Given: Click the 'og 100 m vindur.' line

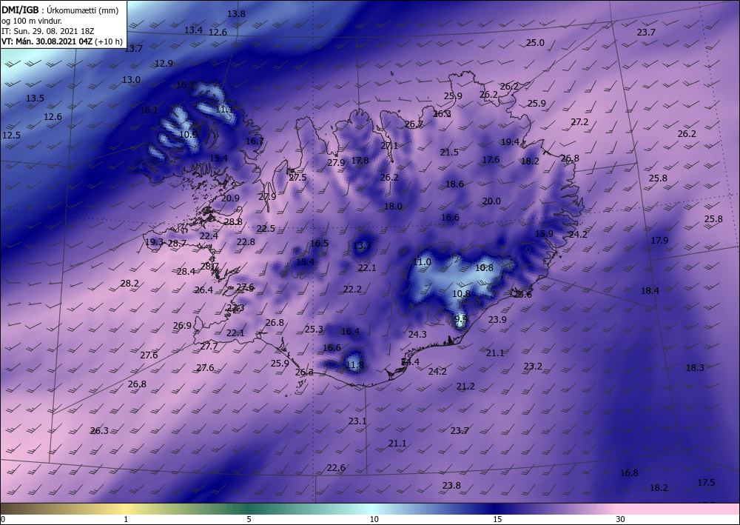Looking at the screenshot, I should (32, 21).
